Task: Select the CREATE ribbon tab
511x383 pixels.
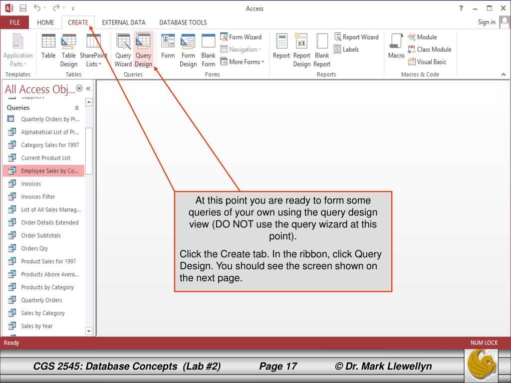Action: pyautogui.click(x=78, y=22)
